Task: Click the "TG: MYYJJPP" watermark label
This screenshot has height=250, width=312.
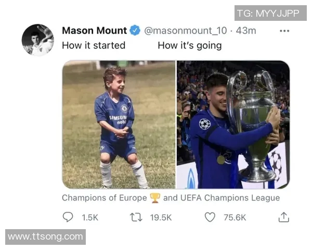Action: 268,14
